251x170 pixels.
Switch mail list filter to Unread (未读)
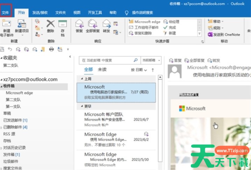tap(102, 69)
